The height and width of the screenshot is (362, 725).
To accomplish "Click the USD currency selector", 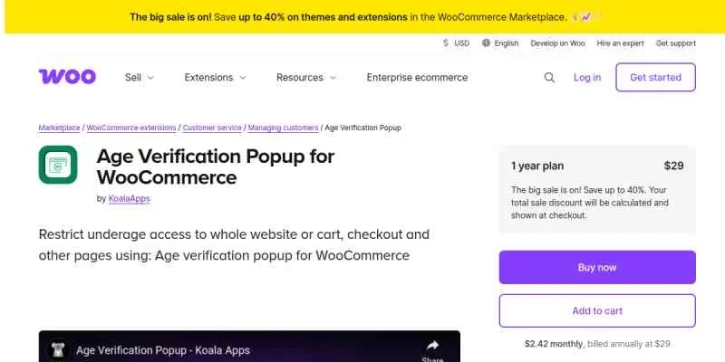I will click(456, 43).
